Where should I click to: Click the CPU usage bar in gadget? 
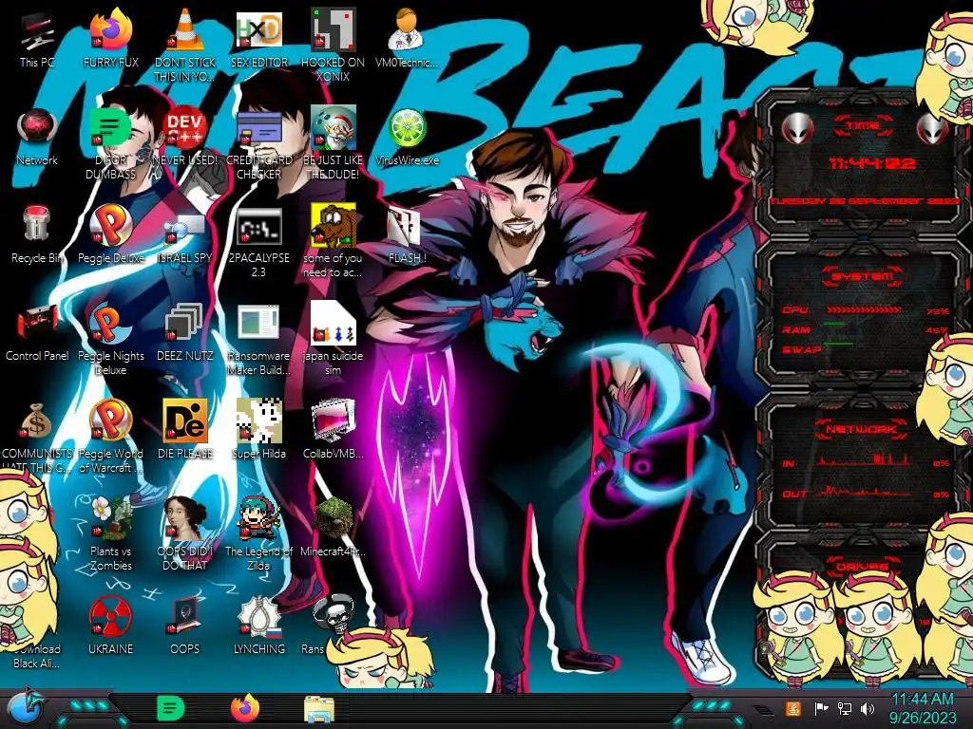pos(864,309)
